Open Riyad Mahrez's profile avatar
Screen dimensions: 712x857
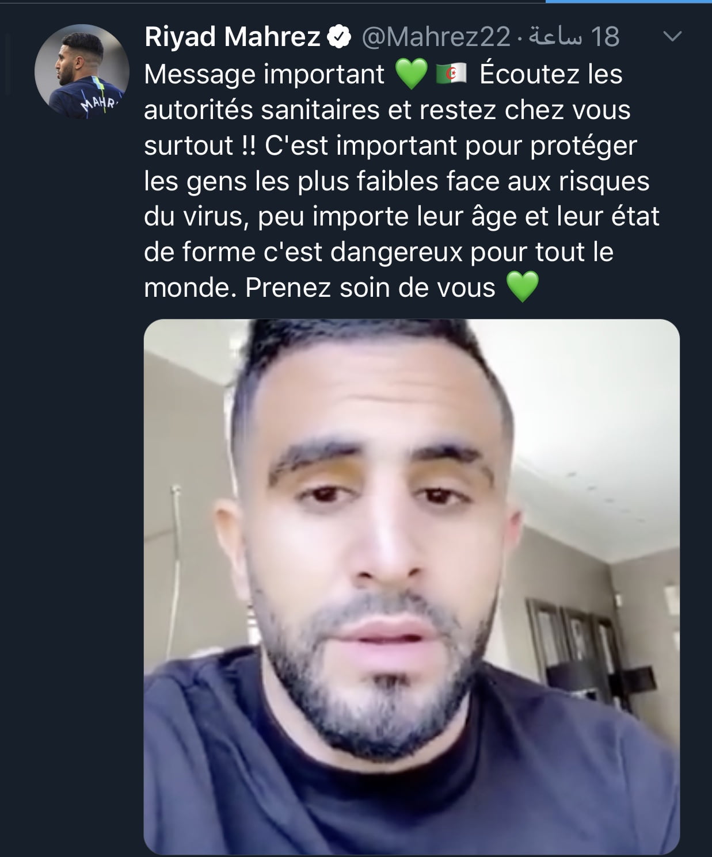(x=82, y=72)
